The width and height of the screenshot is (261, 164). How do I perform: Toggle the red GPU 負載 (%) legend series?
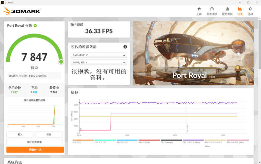pyautogui.click(x=149, y=141)
